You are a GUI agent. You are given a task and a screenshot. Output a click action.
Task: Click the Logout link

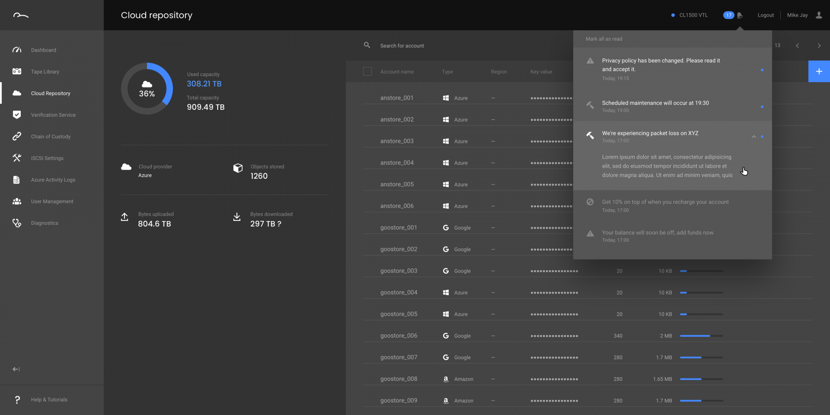765,15
